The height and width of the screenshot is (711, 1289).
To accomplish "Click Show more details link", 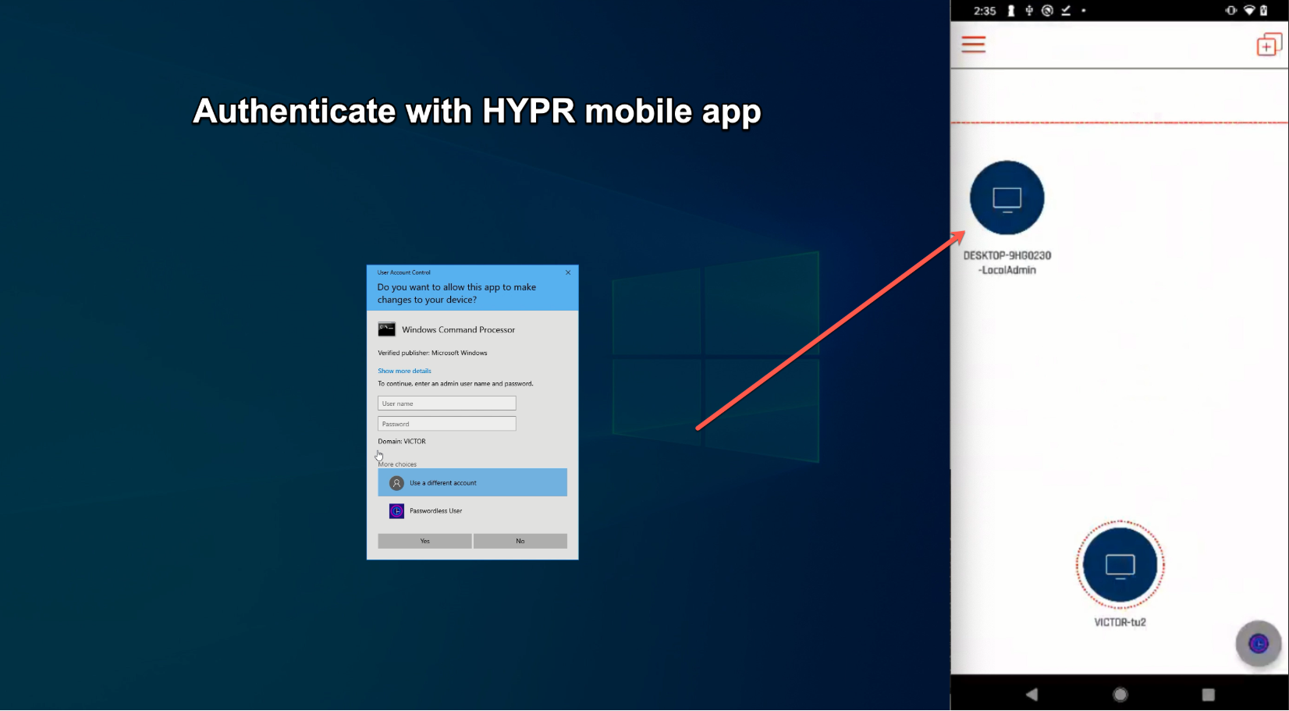I will click(404, 371).
